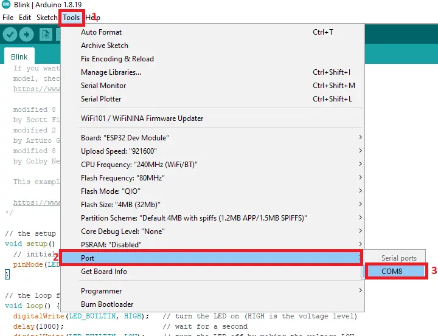This screenshot has width=438, height=336.
Task: Choose Burn Bootloader
Action: (x=212, y=304)
